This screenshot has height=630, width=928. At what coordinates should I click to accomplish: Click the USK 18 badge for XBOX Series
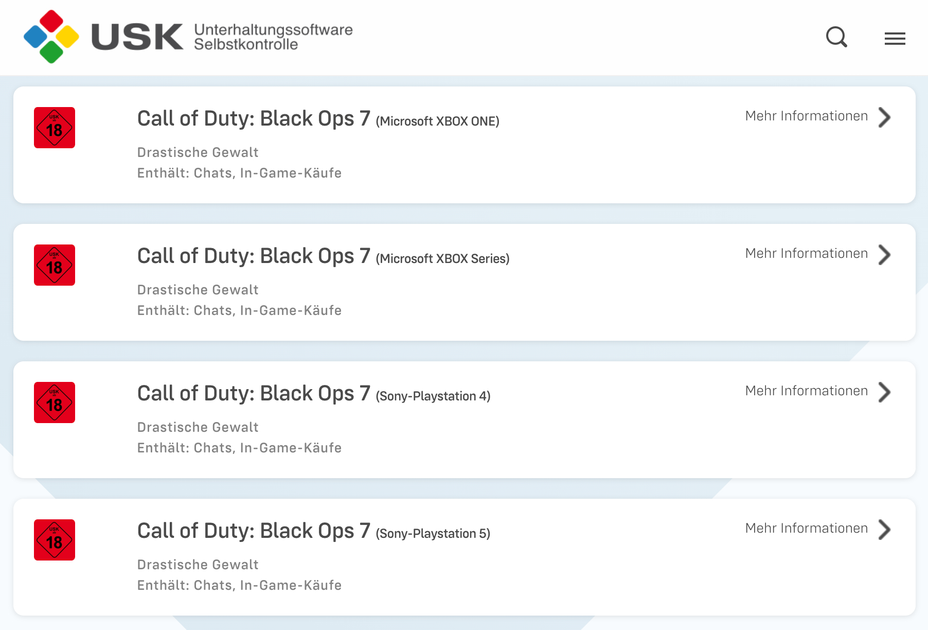(x=55, y=265)
